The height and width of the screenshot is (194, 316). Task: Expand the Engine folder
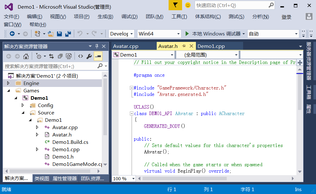coord(8,83)
